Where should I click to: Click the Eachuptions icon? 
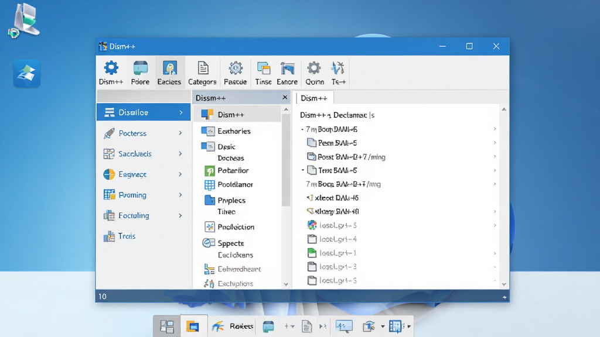pos(209,284)
